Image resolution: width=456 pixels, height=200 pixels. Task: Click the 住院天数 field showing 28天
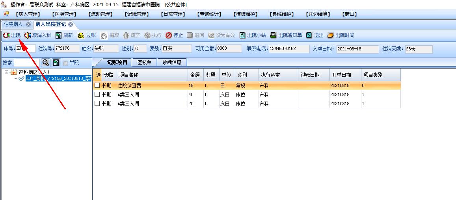pyautogui.click(x=419, y=49)
